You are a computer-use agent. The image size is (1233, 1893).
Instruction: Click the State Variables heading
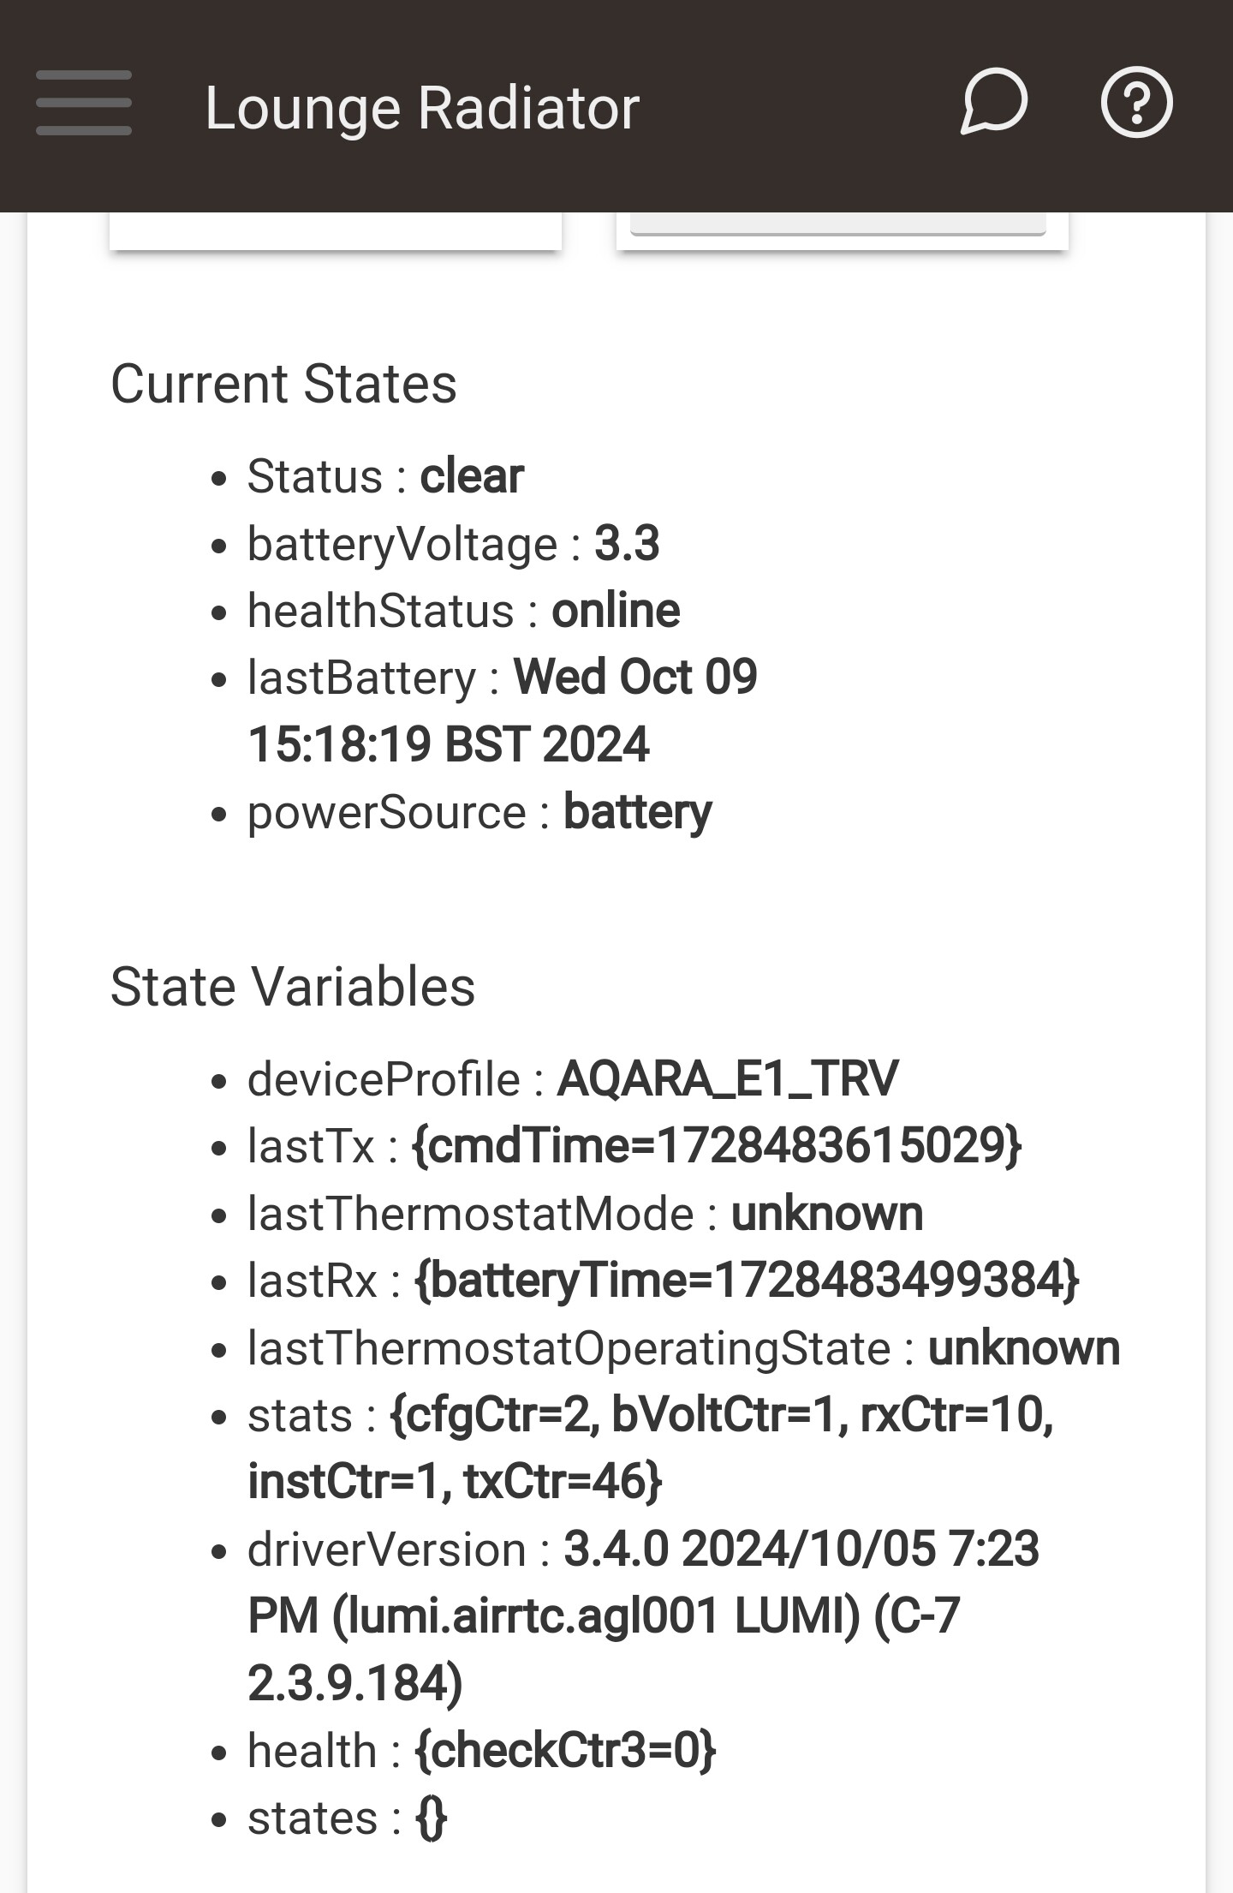coord(292,987)
